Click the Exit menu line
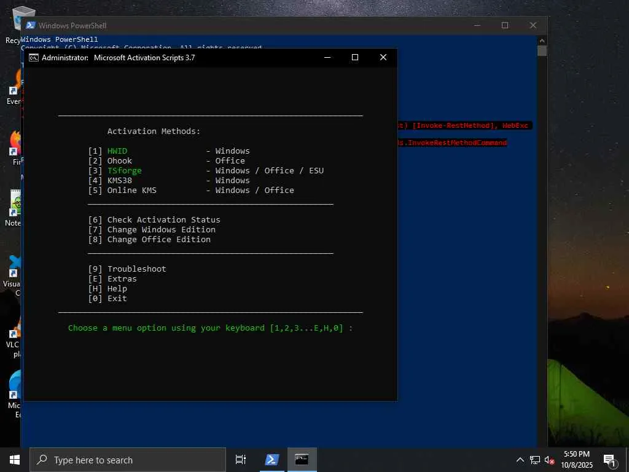The image size is (629, 472). [107, 299]
